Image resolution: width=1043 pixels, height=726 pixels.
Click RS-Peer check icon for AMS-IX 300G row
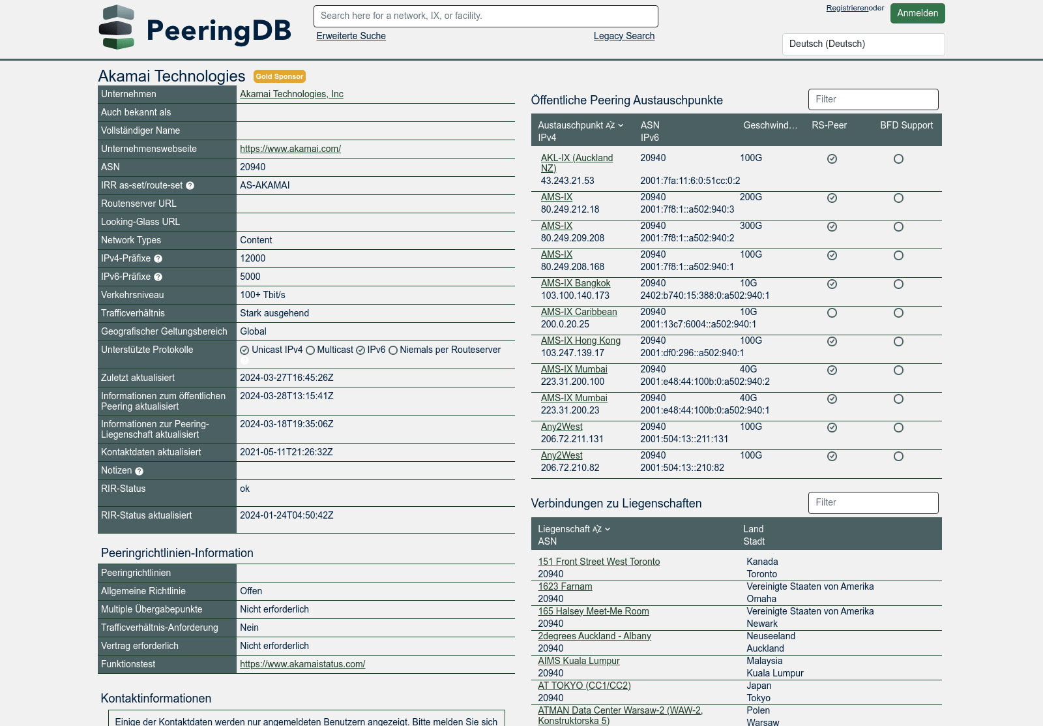click(832, 227)
